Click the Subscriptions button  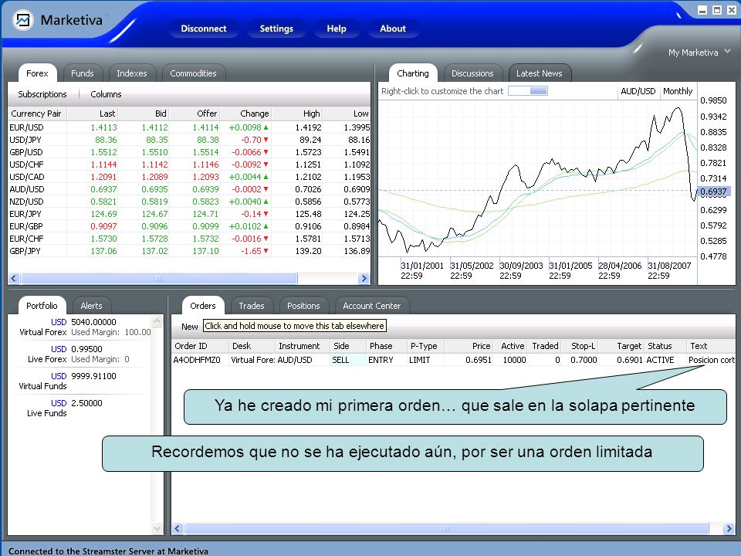click(x=42, y=94)
